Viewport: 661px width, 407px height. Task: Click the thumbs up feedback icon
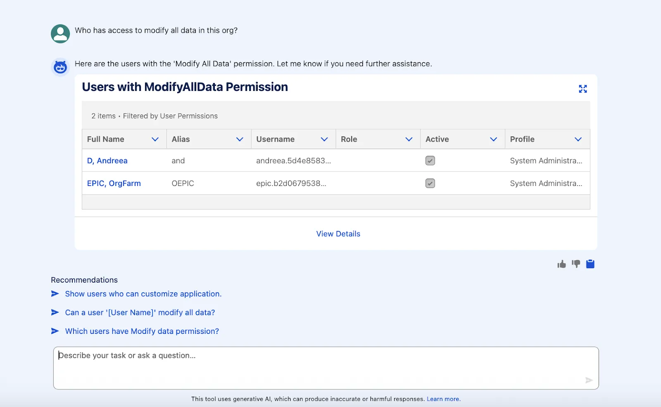[561, 264]
